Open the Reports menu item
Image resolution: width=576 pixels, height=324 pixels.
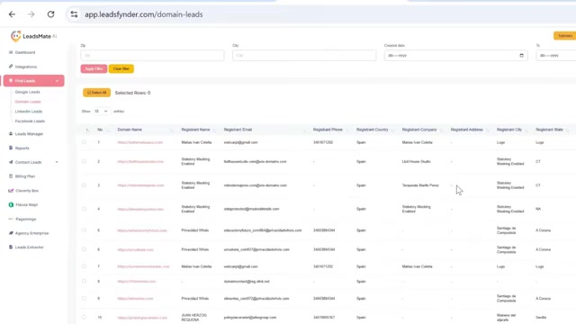tap(22, 148)
